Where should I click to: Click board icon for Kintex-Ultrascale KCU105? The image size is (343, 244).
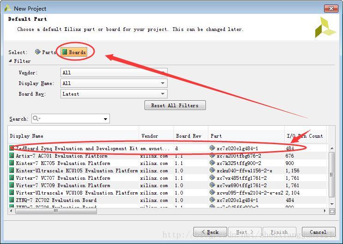coord(12,171)
